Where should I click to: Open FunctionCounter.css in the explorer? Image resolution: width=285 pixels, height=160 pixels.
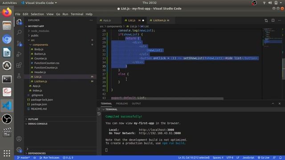tap(47, 63)
